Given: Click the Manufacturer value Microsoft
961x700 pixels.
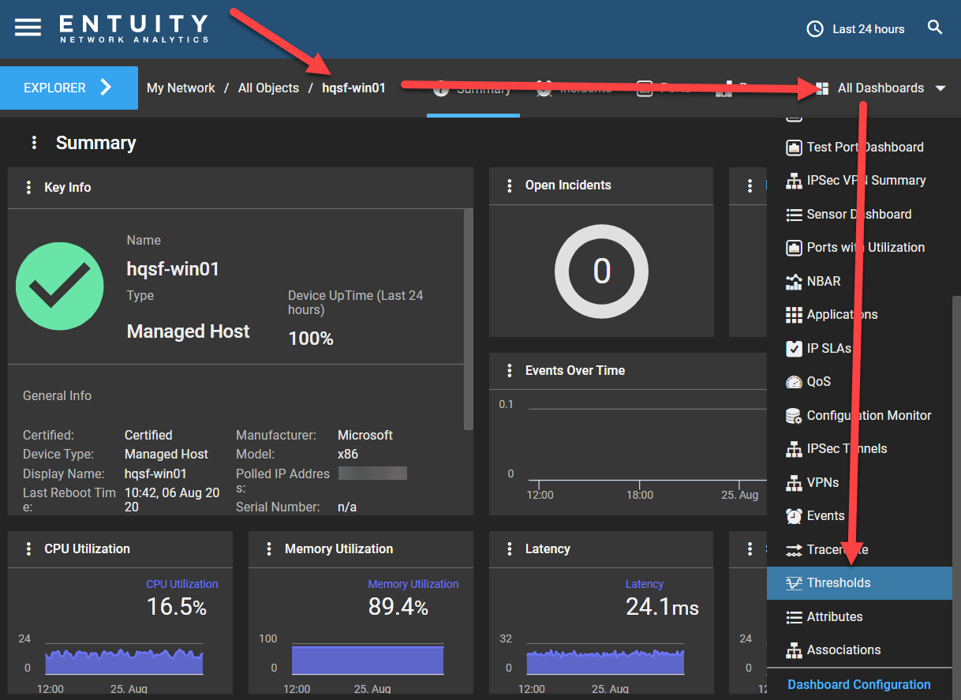Looking at the screenshot, I should click(365, 436).
